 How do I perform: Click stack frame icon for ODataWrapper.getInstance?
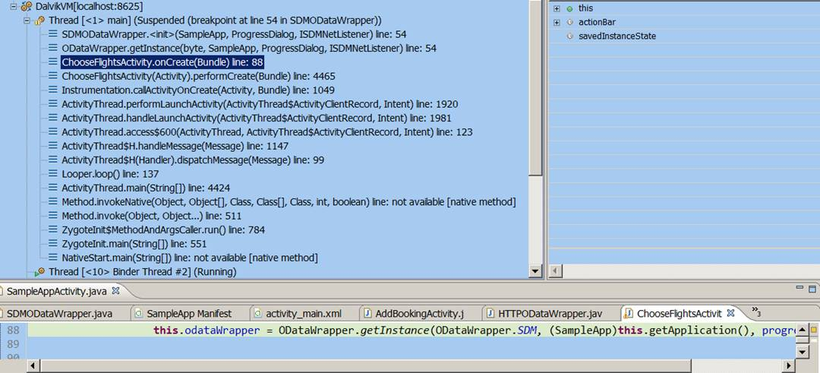point(53,48)
